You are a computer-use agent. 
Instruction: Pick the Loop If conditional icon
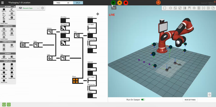click(x=12, y=45)
